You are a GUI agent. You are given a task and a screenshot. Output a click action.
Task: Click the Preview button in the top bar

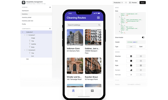133,3
